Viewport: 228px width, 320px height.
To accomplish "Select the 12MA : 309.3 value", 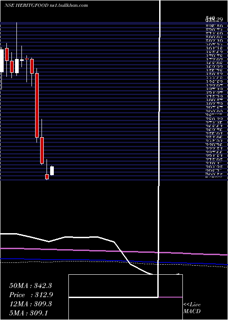I will point(31,304).
